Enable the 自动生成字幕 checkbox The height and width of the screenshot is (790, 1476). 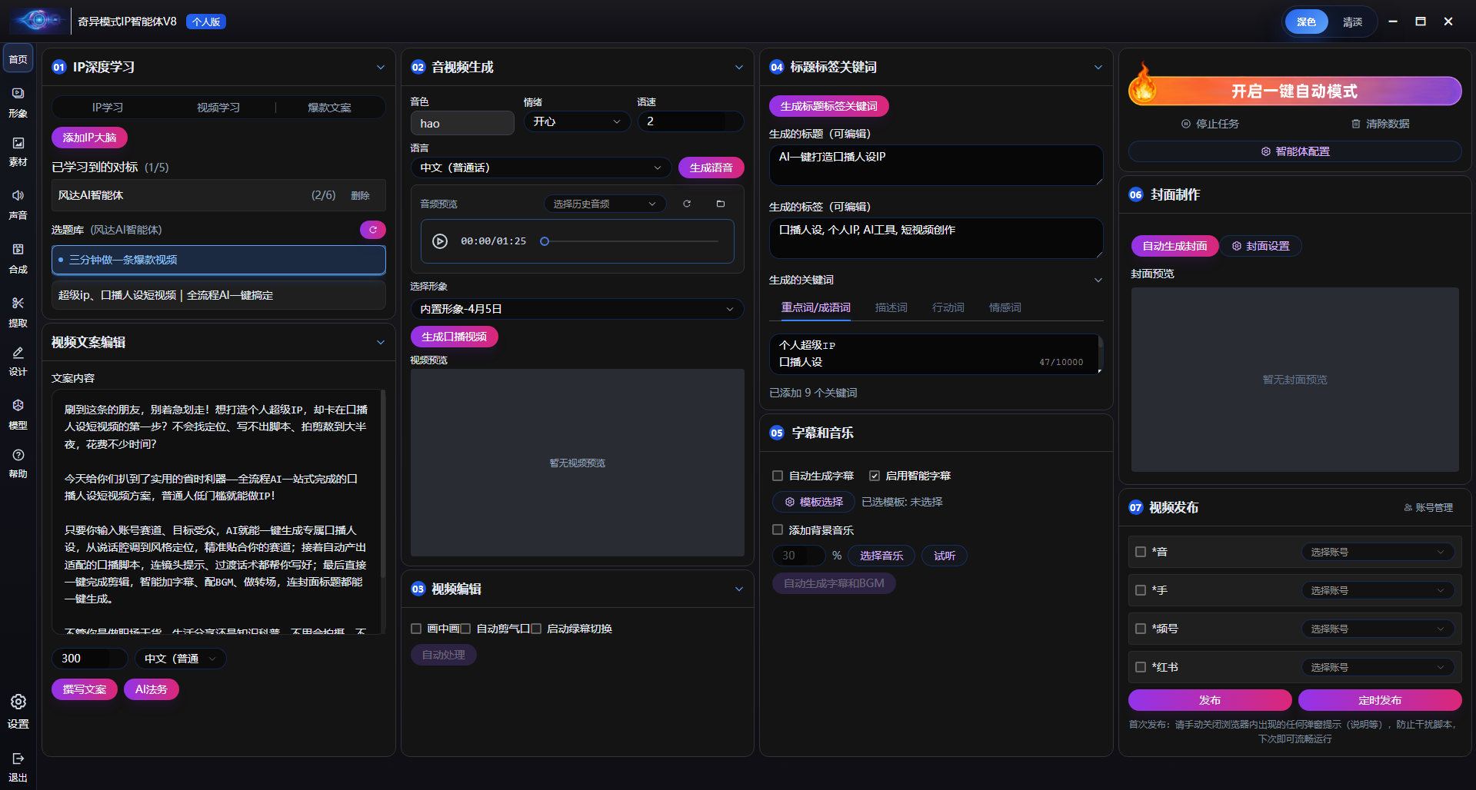[778, 476]
